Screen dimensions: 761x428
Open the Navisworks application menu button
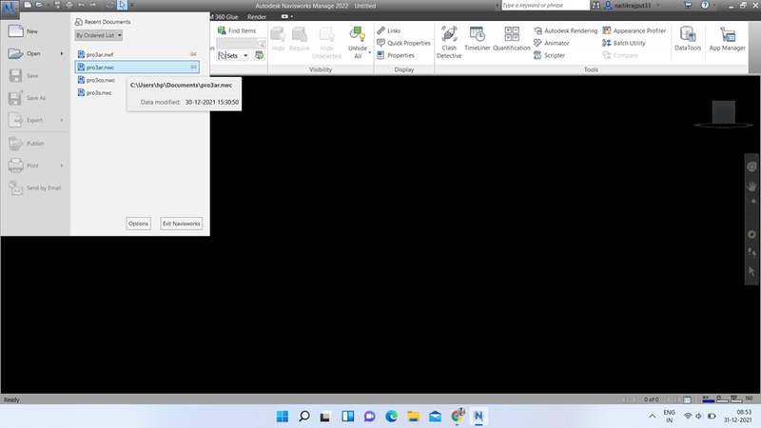coord(10,9)
